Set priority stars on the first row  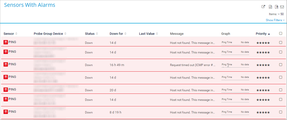click(263, 43)
